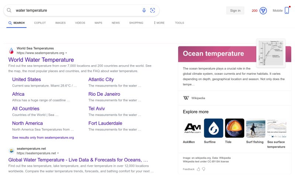Open the rewards trophy icon

coord(263,11)
